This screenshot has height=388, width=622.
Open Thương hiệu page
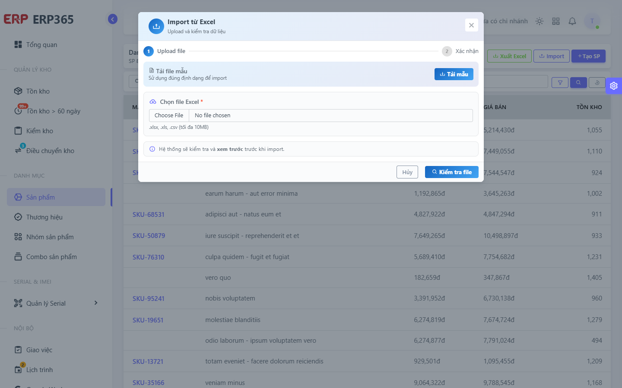[x=56, y=217]
